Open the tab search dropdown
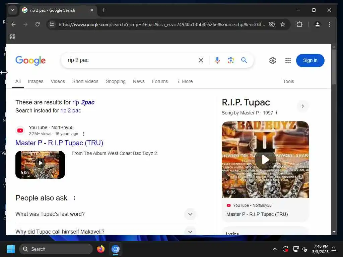The width and height of the screenshot is (343, 257). tap(13, 10)
